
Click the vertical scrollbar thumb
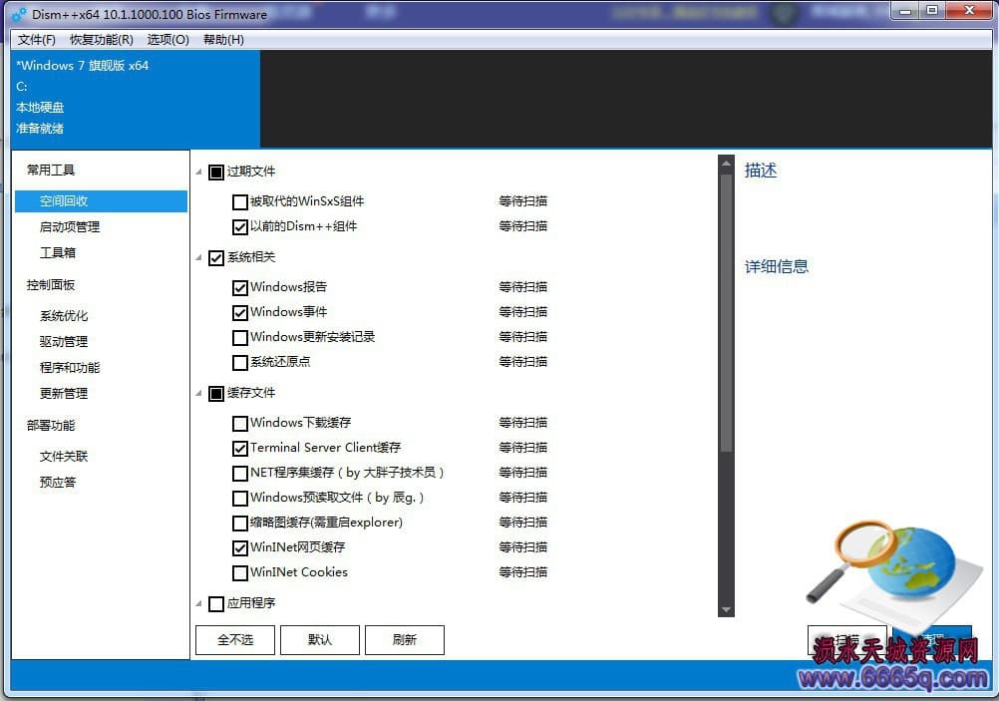coord(726,312)
